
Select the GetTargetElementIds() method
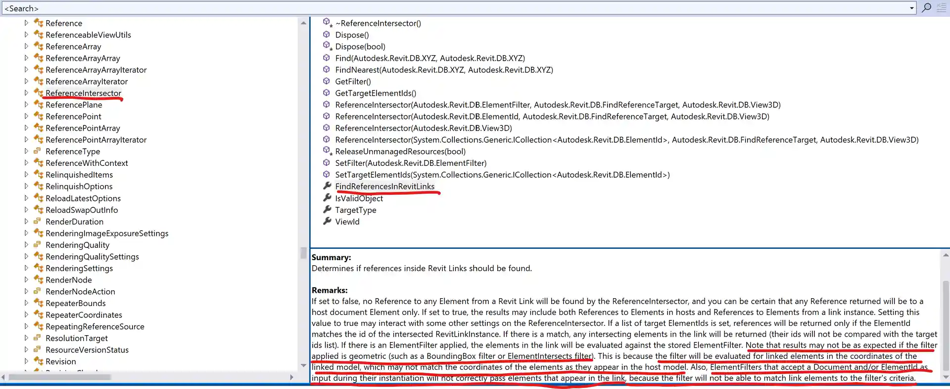coord(376,93)
